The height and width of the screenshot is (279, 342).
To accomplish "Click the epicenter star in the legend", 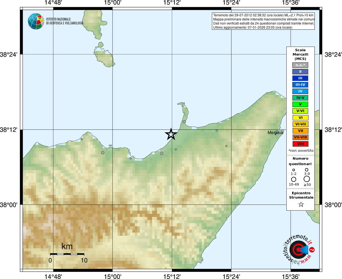I will pos(301,204).
